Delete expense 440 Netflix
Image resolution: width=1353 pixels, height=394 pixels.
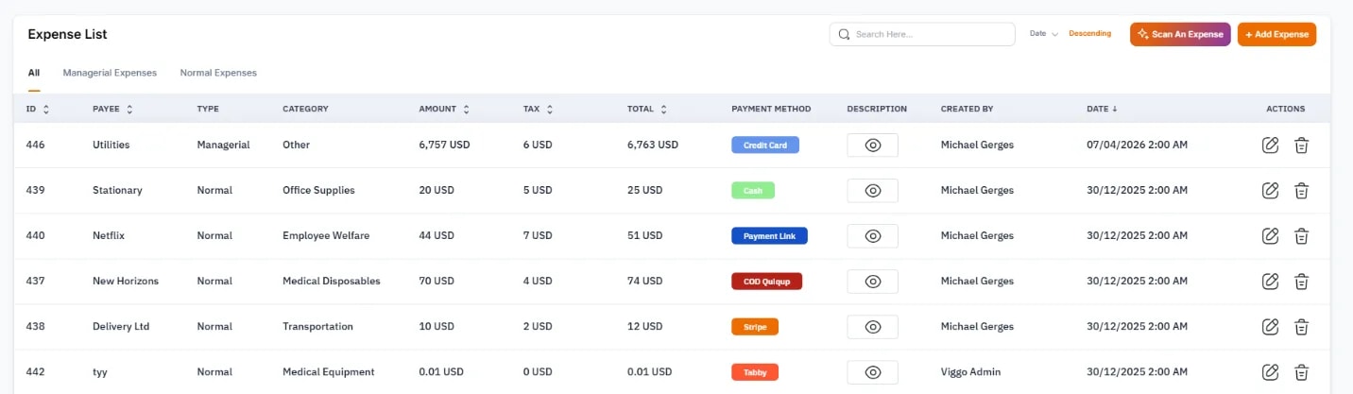[1301, 236]
